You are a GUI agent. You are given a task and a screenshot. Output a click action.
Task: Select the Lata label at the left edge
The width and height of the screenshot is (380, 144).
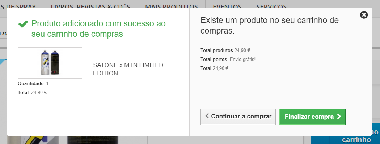(x=3, y=34)
